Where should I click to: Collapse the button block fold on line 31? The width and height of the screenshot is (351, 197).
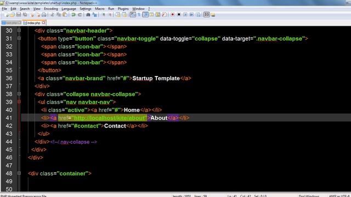pos(19,38)
